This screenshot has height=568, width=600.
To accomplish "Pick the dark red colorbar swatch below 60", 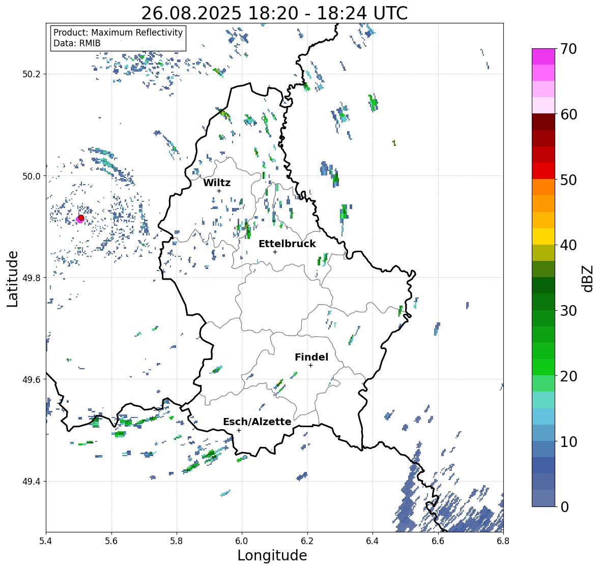I will coord(544,122).
